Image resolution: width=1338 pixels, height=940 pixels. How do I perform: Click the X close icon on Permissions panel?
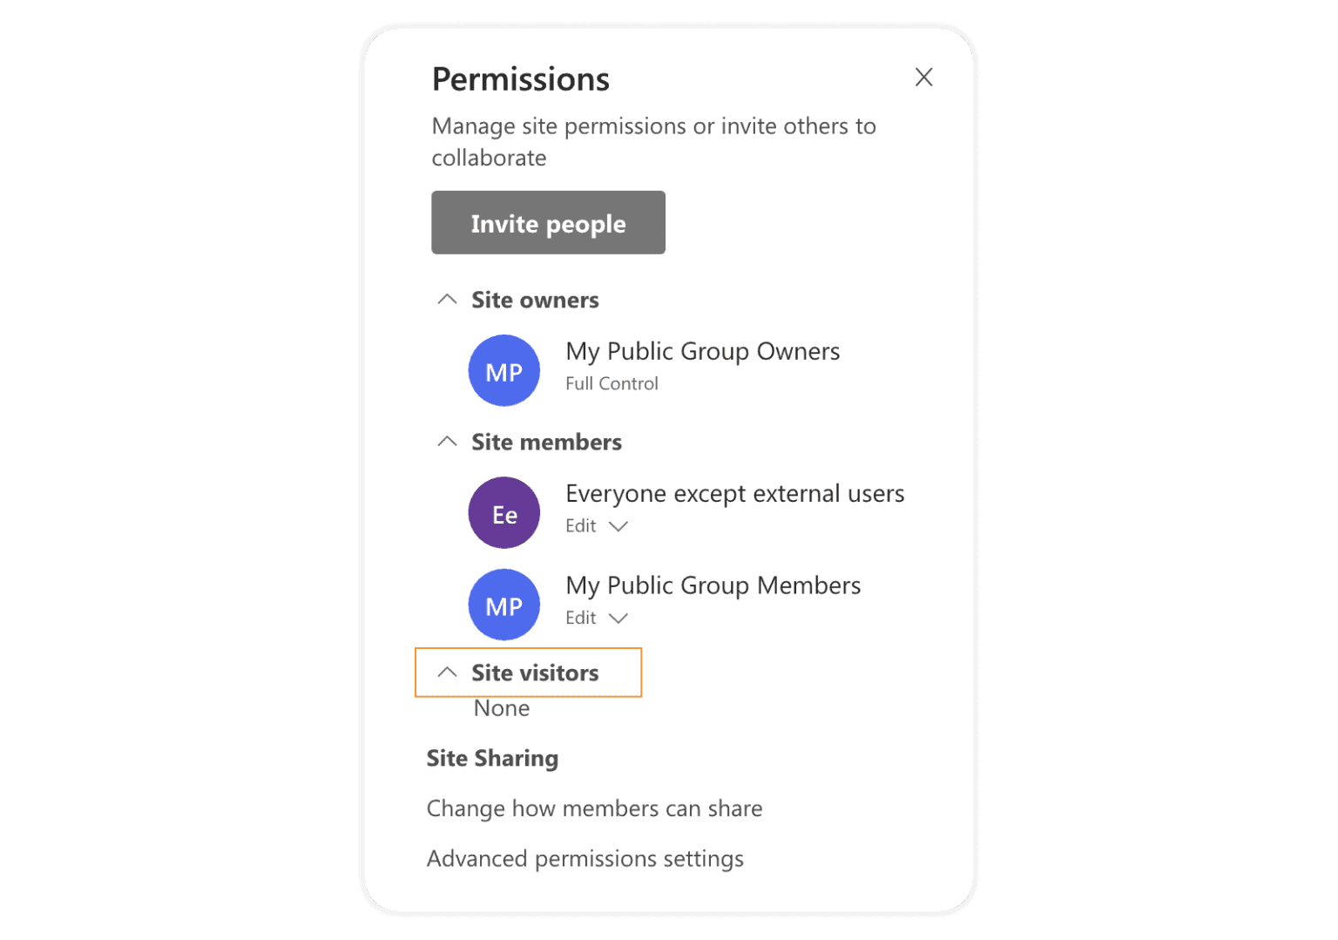pos(923,78)
